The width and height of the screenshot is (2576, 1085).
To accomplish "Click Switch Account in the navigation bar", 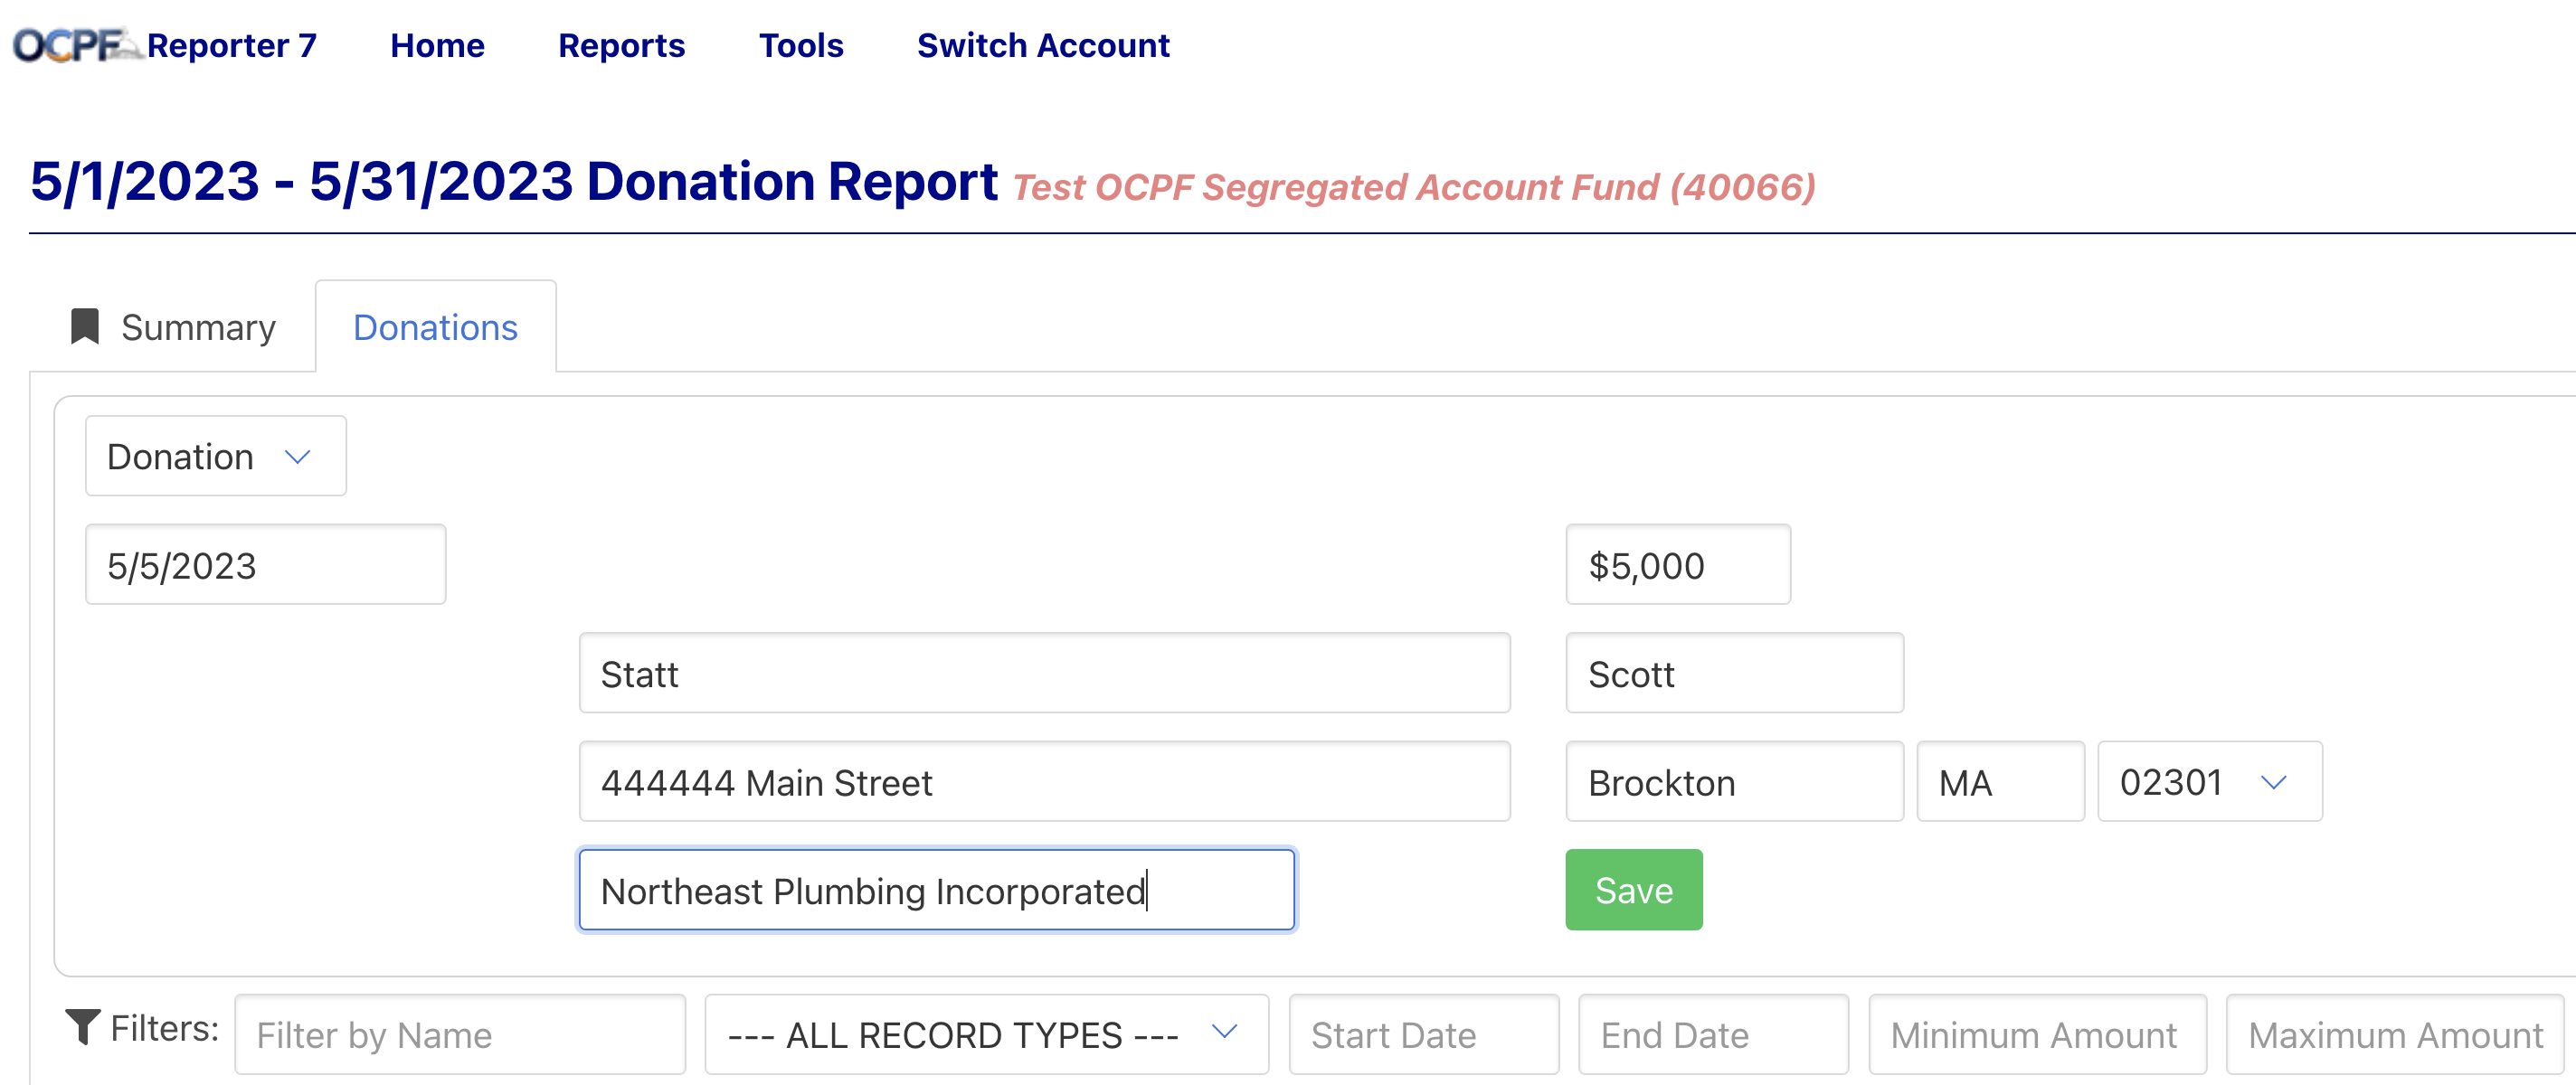I will pyautogui.click(x=1043, y=45).
